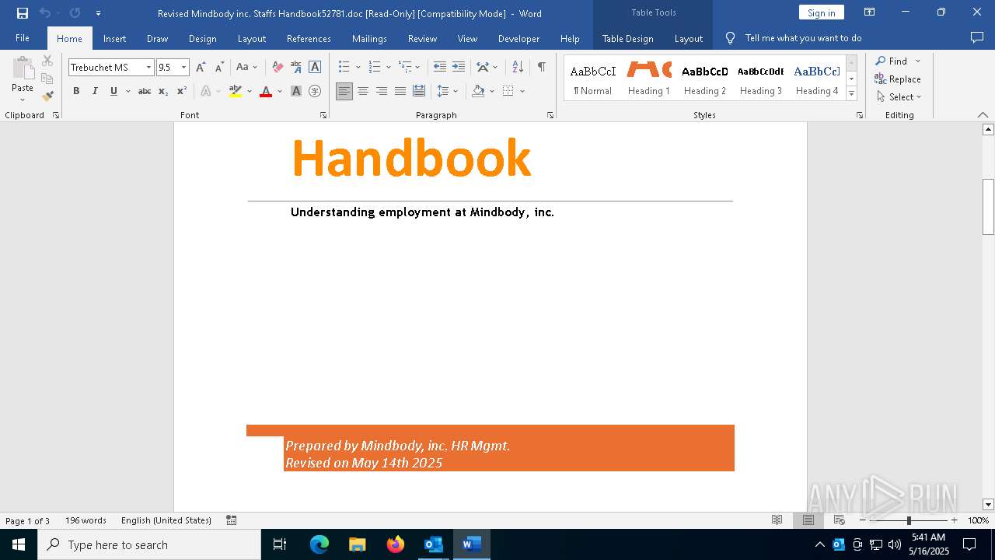Apply Bullets list icon
Screen dimensions: 995x560
(x=344, y=68)
